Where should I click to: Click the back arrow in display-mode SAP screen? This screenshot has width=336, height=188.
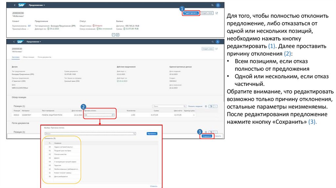[14, 5]
